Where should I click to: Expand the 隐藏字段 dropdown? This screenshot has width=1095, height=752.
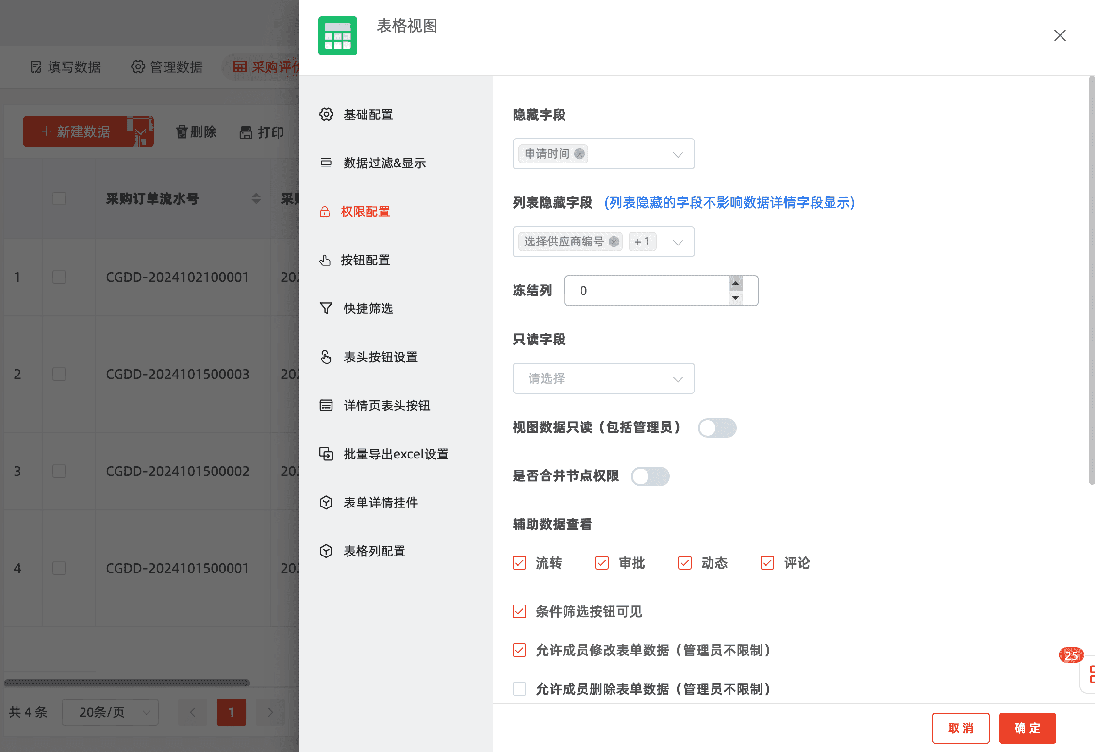(678, 155)
